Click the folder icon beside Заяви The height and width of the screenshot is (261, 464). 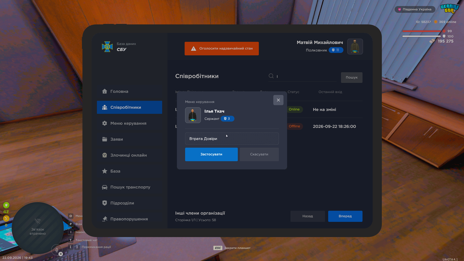(x=105, y=139)
